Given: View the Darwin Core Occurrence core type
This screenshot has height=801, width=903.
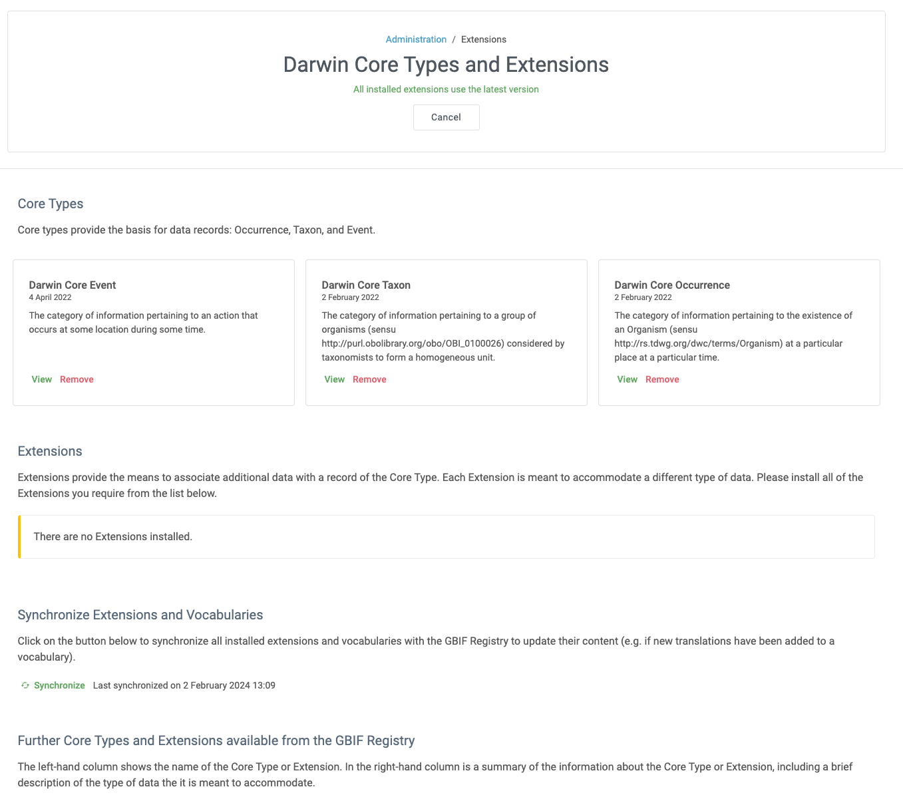Looking at the screenshot, I should (627, 379).
